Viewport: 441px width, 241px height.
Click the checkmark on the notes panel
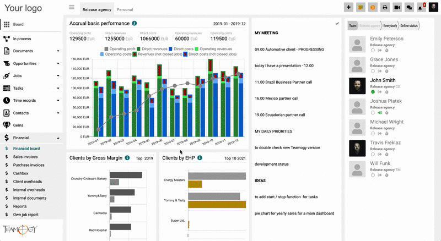pos(337,24)
